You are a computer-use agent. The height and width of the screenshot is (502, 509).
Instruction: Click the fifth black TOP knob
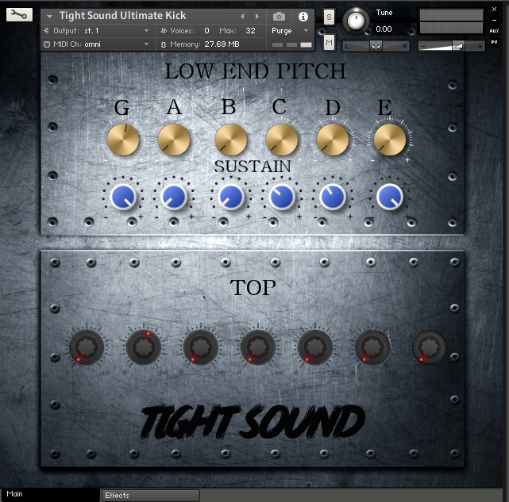[x=315, y=347]
